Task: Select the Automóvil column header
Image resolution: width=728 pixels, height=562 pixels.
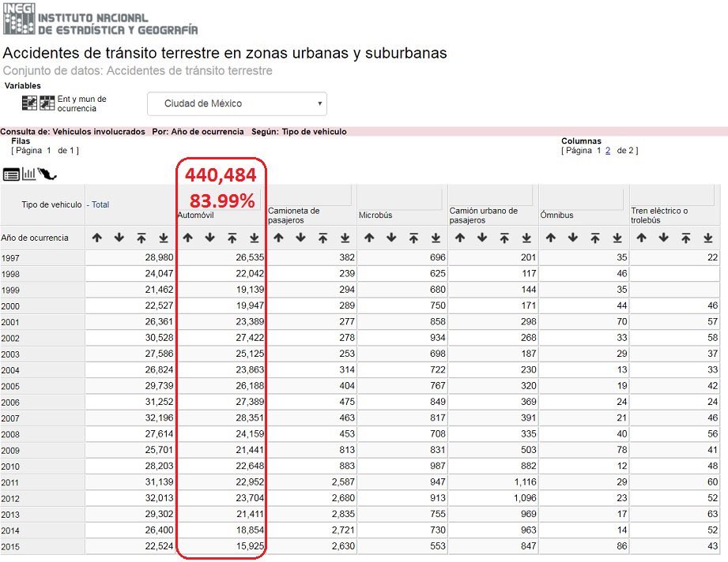Action: pos(195,215)
